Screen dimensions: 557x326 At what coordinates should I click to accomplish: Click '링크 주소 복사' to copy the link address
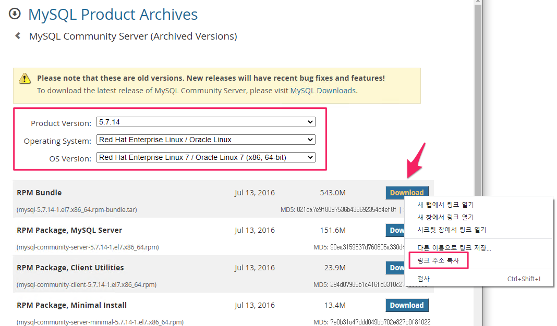(439, 260)
